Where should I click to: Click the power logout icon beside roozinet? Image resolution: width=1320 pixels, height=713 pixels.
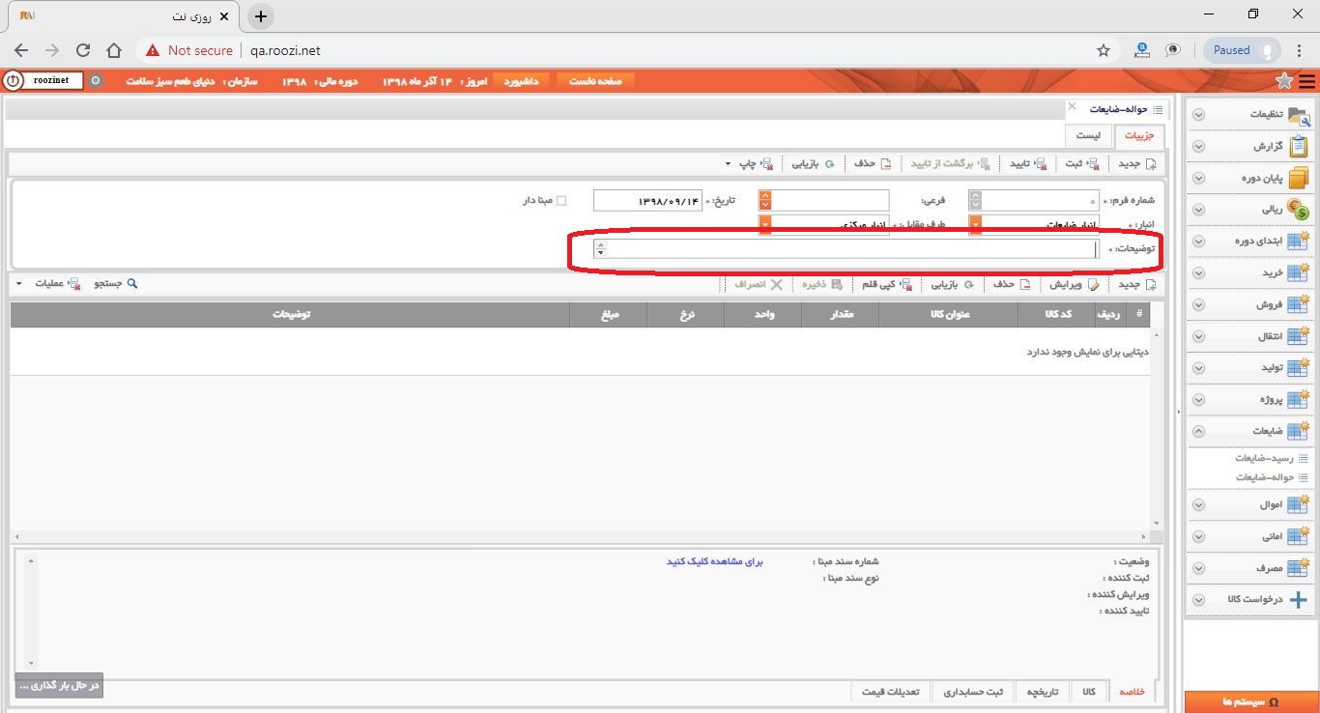pyautogui.click(x=11, y=80)
